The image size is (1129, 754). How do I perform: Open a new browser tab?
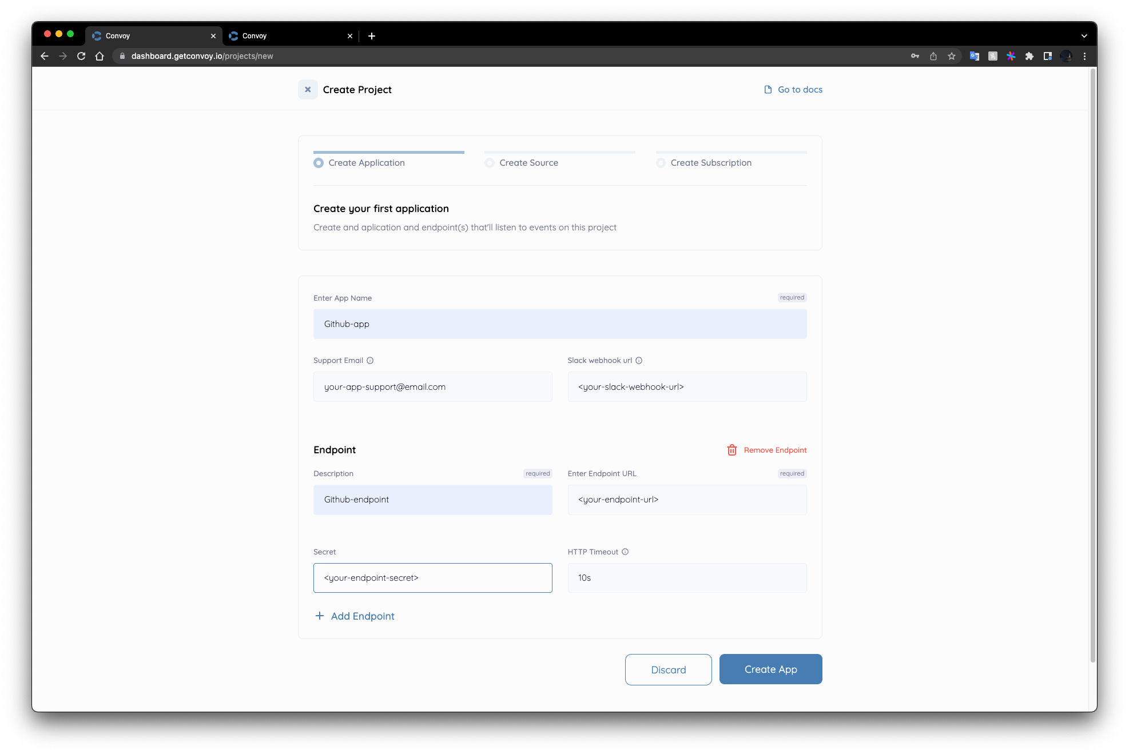click(x=372, y=35)
